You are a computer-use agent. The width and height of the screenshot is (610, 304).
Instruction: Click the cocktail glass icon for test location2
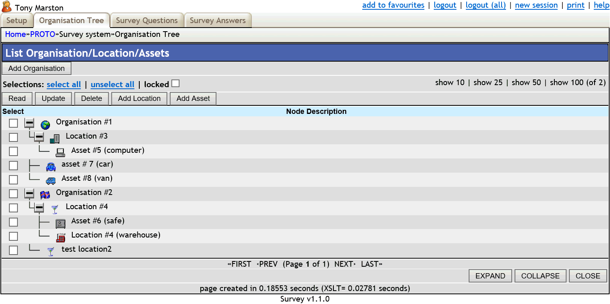click(51, 250)
